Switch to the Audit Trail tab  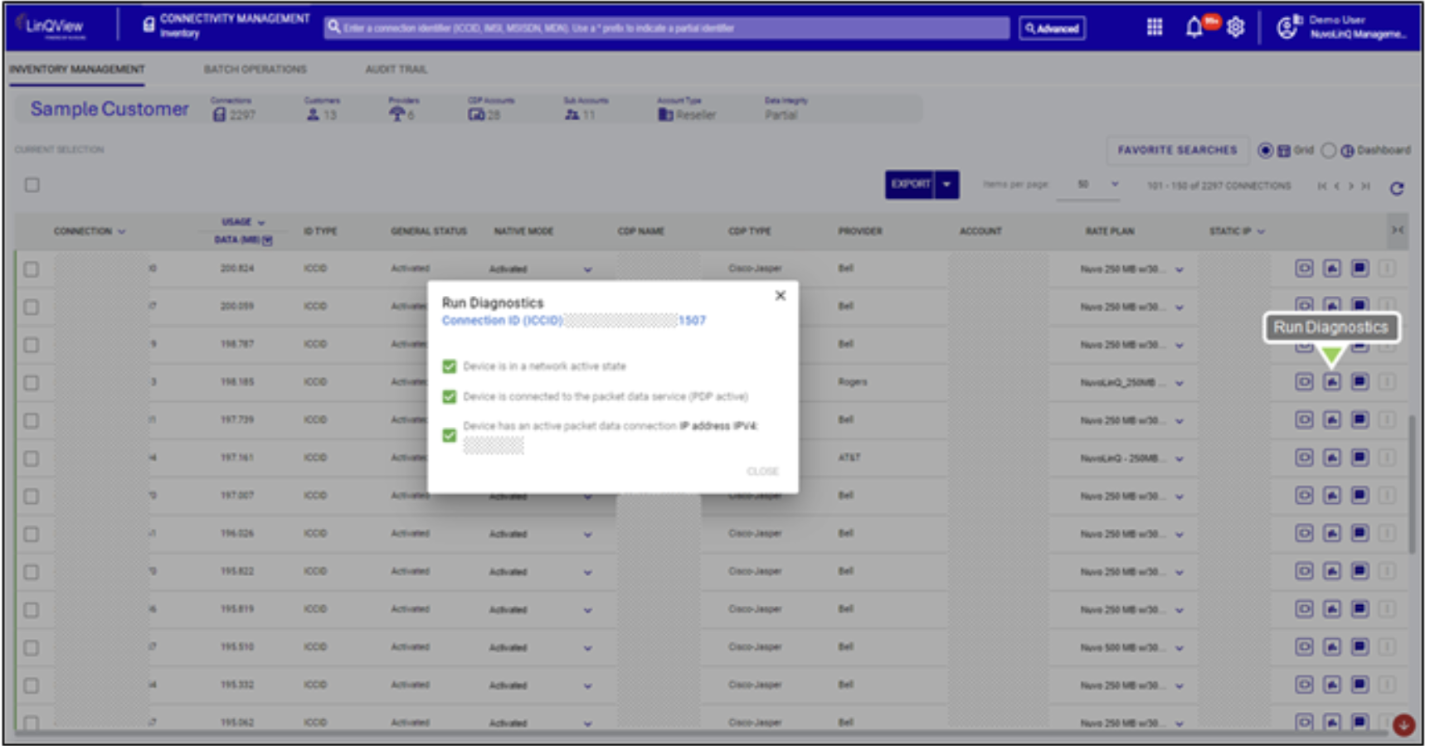pyautogui.click(x=396, y=70)
